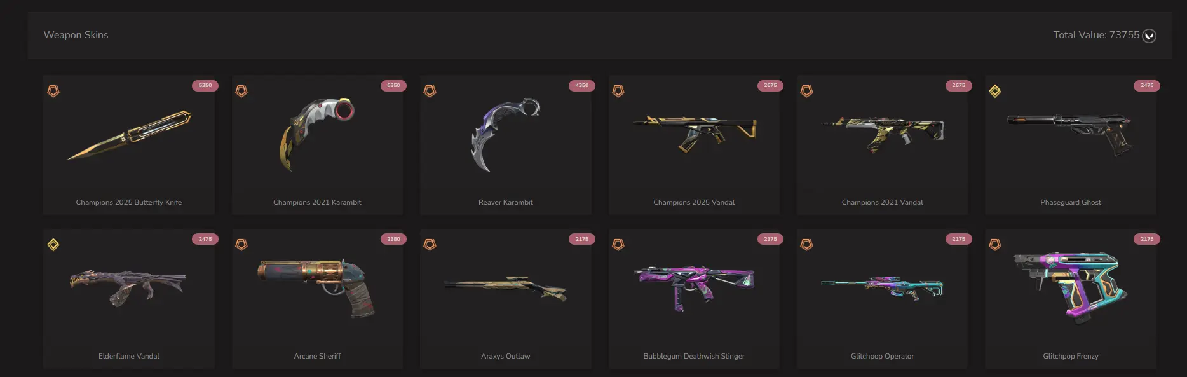
Task: Click the Valorant Points icon beside Total Value
Action: pos(1149,36)
